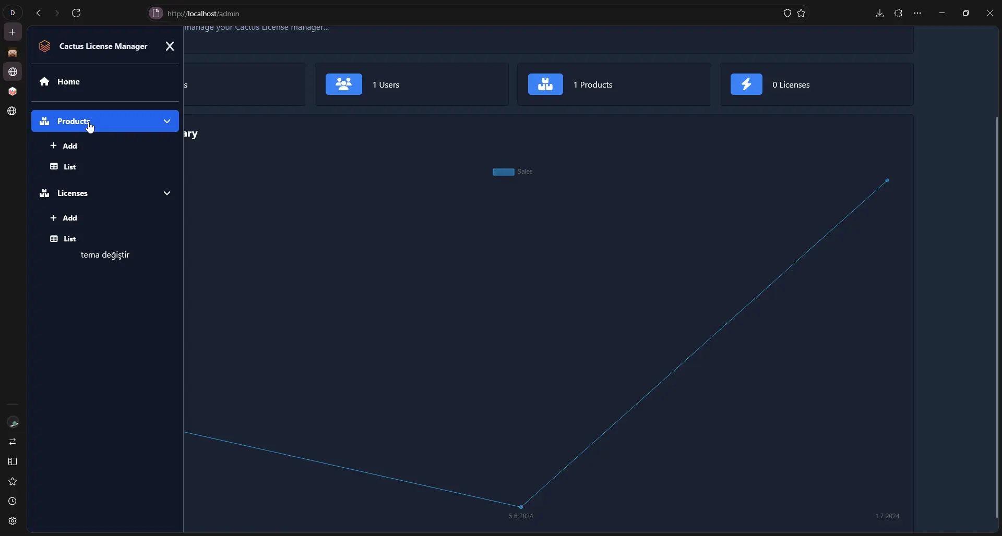This screenshot has height=536, width=1002.
Task: Click the 0 Licenses text
Action: pos(791,85)
